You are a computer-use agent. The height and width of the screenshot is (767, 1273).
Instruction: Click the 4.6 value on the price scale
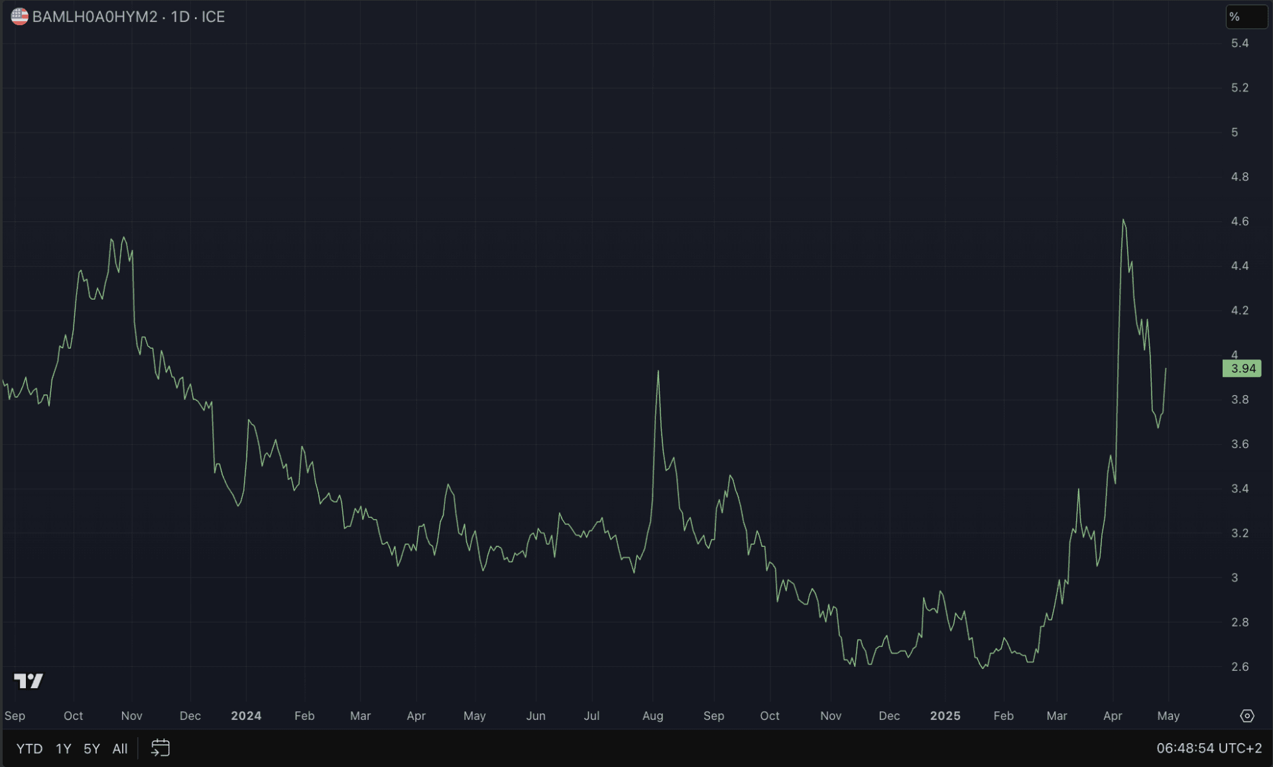[x=1239, y=221]
